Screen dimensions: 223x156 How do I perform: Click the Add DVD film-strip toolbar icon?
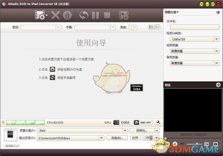[40, 15]
